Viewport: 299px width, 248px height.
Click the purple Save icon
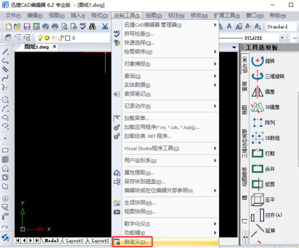[27, 26]
